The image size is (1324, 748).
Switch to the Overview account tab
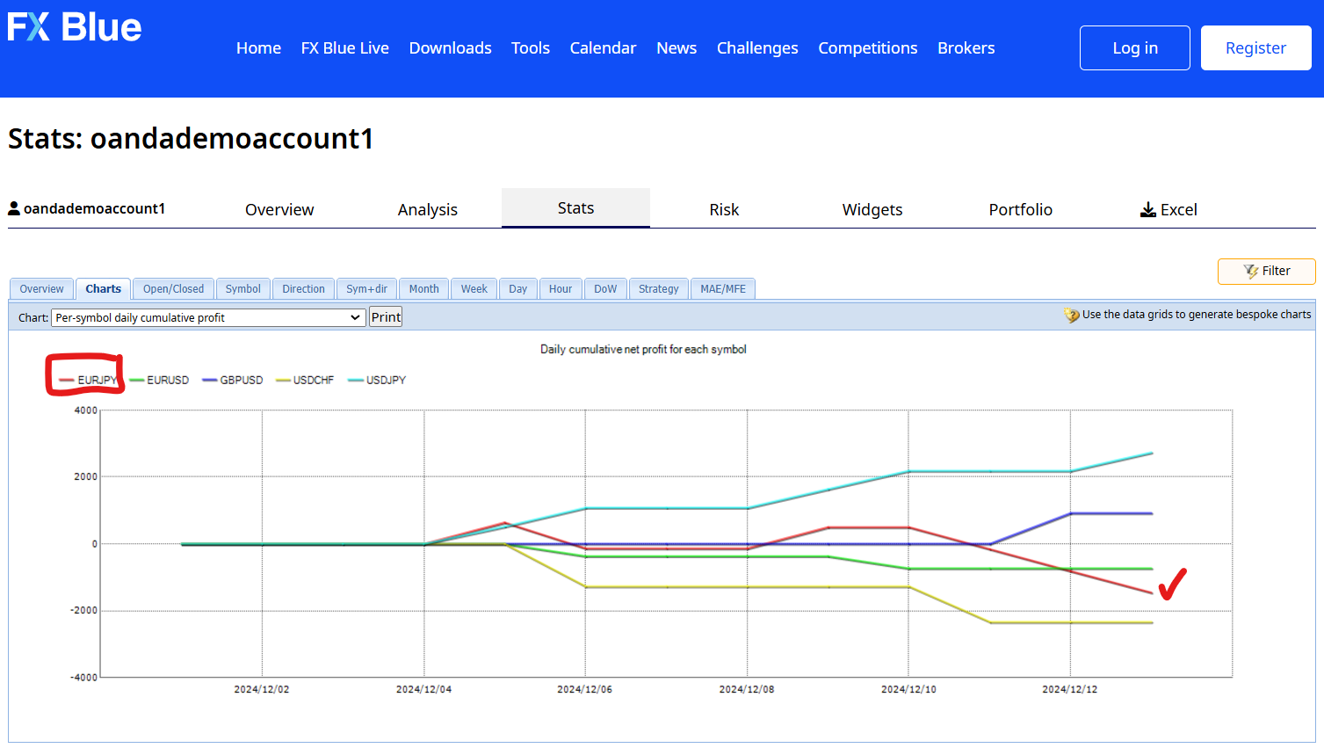279,209
